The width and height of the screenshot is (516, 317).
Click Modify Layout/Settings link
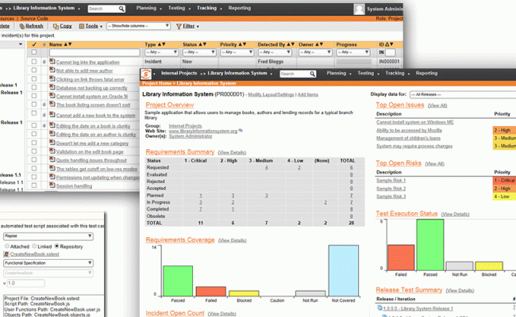coord(271,94)
